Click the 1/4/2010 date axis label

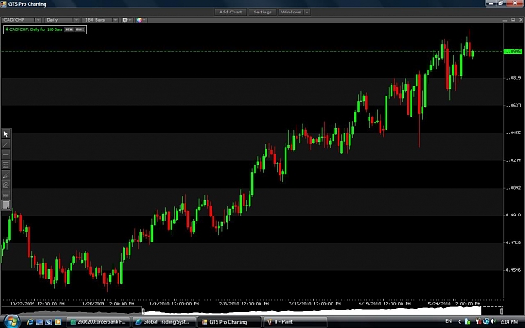(174, 304)
